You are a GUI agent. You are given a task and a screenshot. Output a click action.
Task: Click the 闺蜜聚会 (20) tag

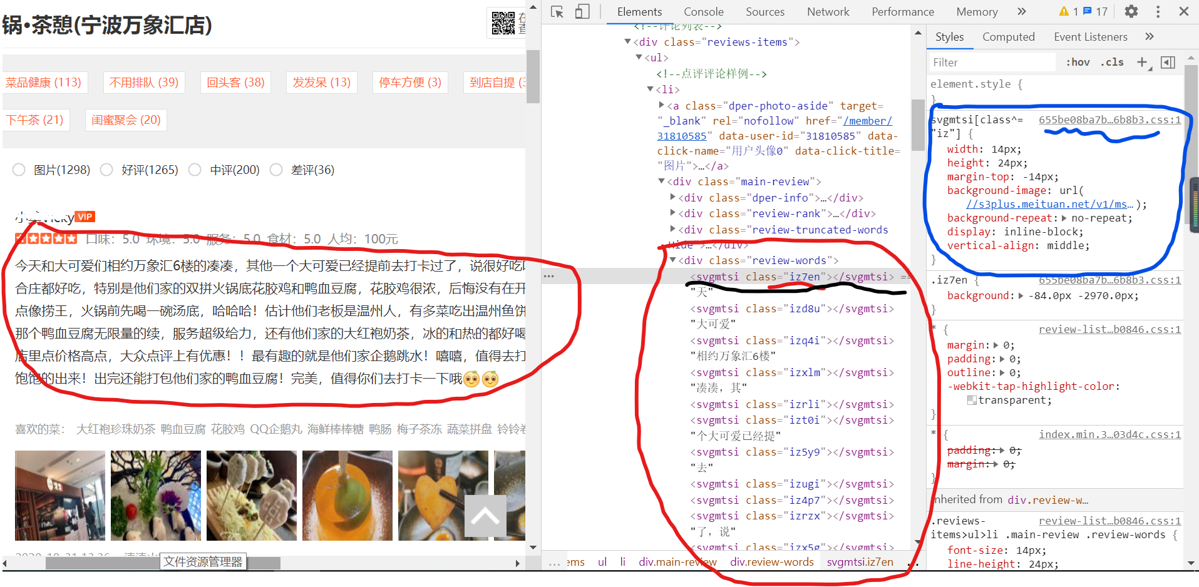[x=126, y=120]
